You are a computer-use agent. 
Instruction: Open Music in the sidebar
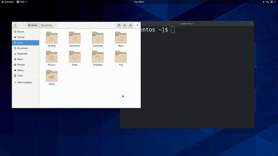(x=26, y=59)
